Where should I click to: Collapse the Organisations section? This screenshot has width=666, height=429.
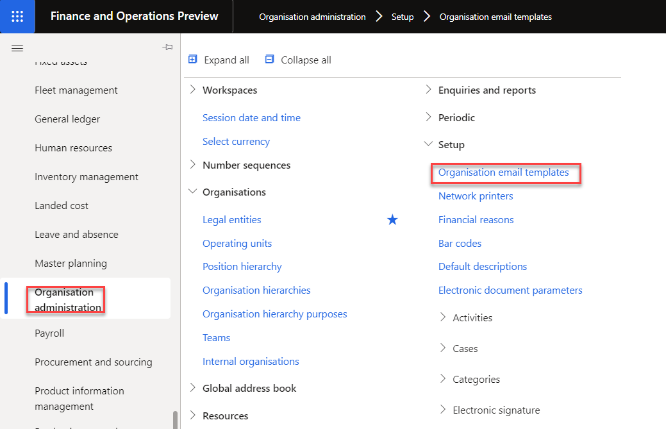click(193, 192)
